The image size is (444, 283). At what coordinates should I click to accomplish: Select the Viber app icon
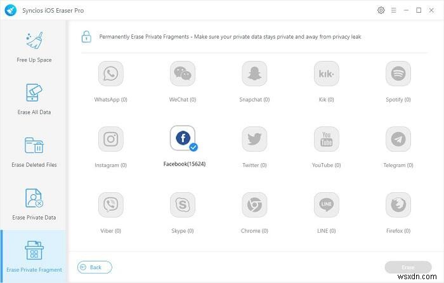tap(111, 205)
